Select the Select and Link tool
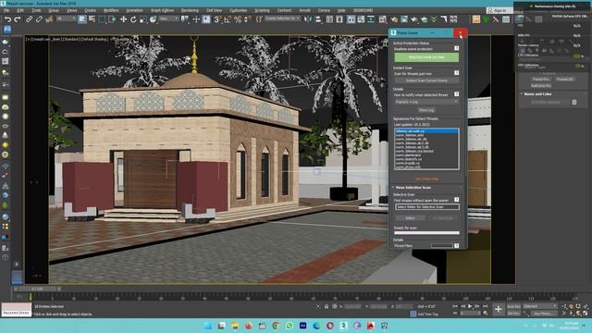592x333 pixels. coord(29,19)
